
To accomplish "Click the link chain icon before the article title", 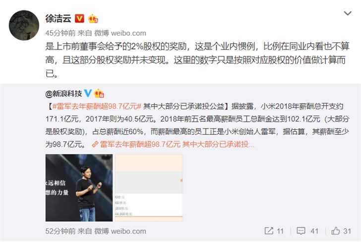I will 95,145.
